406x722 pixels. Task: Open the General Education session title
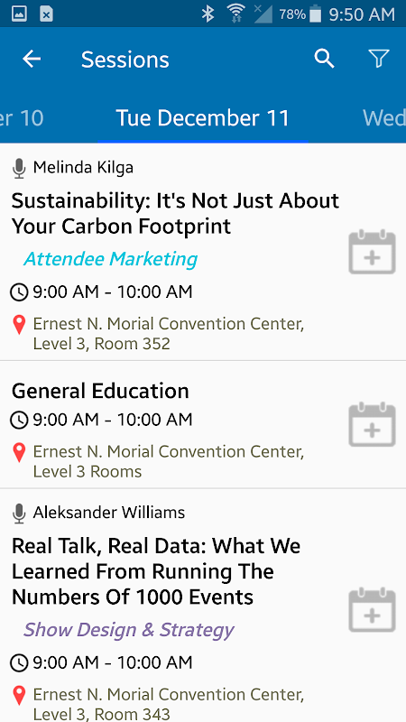click(x=100, y=391)
